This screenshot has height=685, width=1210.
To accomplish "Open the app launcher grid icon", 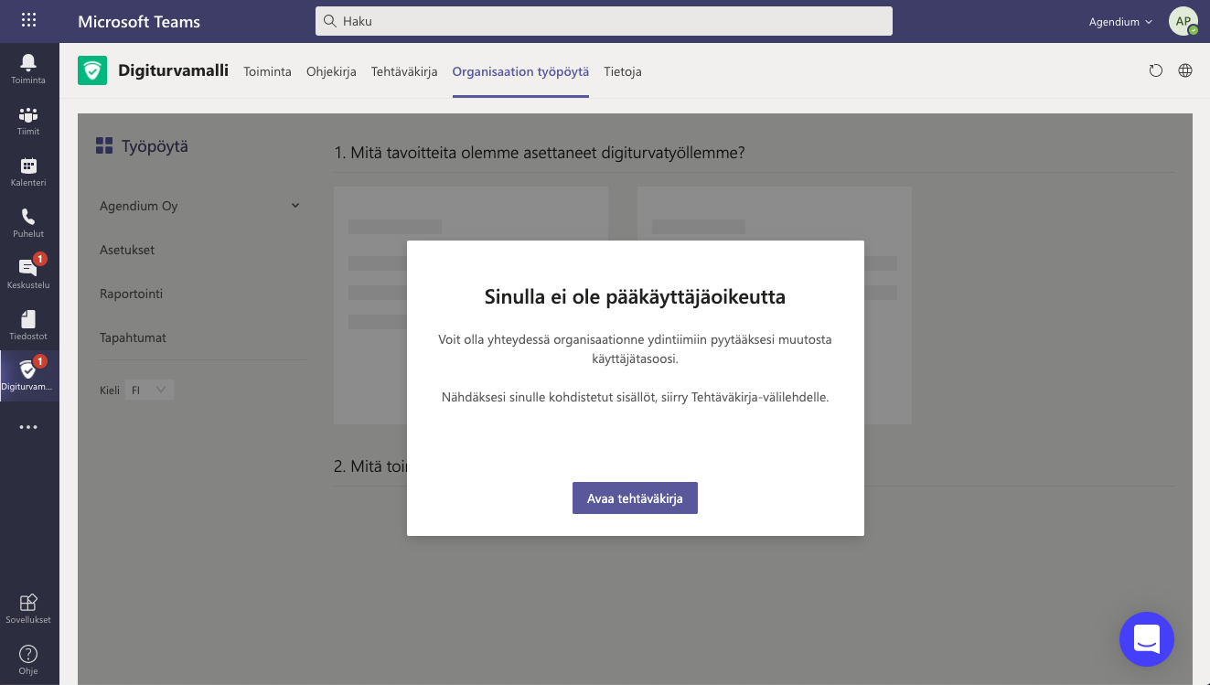I will point(29,20).
